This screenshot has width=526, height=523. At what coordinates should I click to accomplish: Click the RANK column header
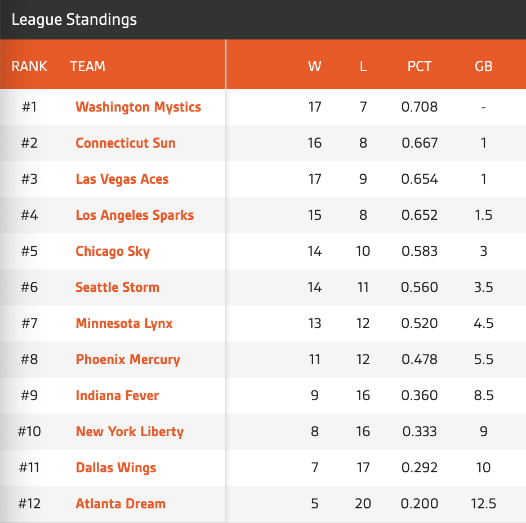[x=29, y=66]
